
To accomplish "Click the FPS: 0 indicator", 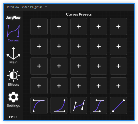I will click(x=13, y=117).
